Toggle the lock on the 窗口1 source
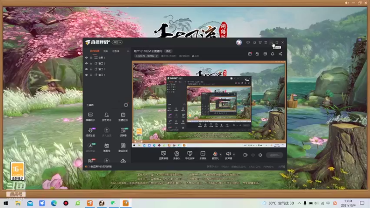370x208 pixels. tap(91, 75)
